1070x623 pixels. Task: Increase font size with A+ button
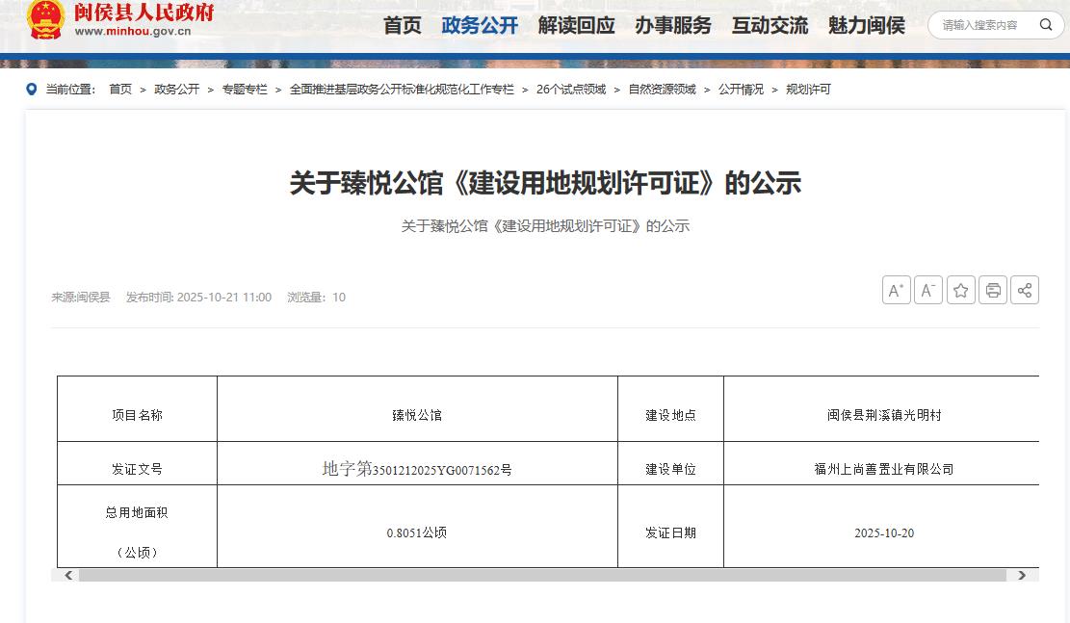coord(896,290)
